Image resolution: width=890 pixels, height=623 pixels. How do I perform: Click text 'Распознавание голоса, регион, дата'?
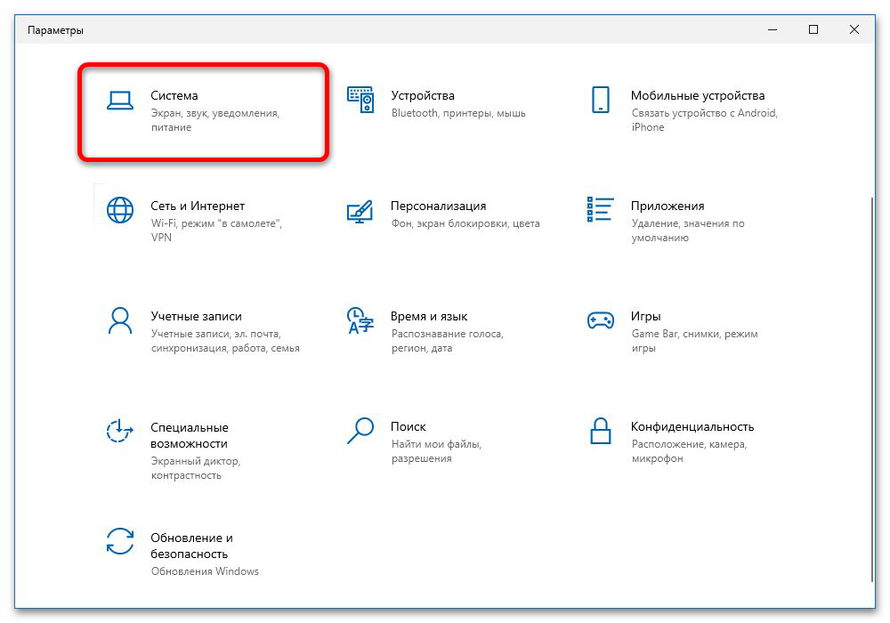[x=448, y=341]
